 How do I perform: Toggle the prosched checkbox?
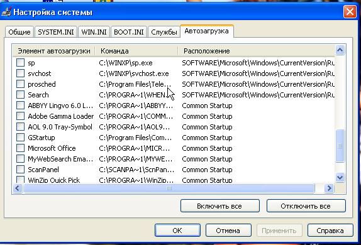coord(21,84)
